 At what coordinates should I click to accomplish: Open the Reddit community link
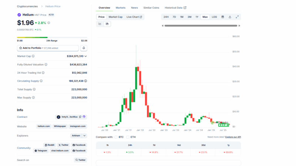50,145
